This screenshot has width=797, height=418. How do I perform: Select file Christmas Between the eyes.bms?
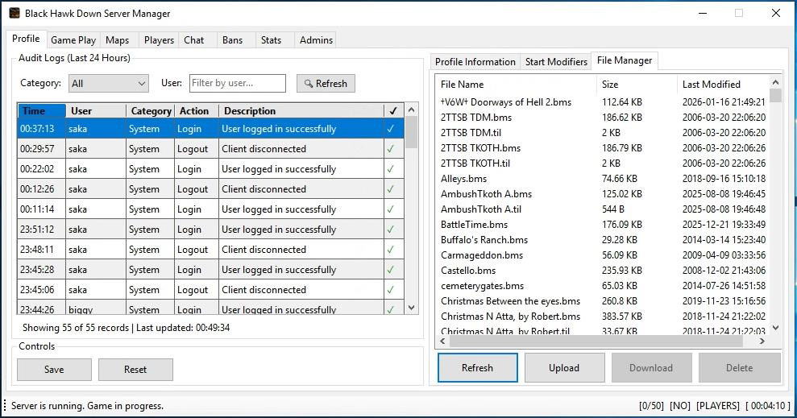510,301
